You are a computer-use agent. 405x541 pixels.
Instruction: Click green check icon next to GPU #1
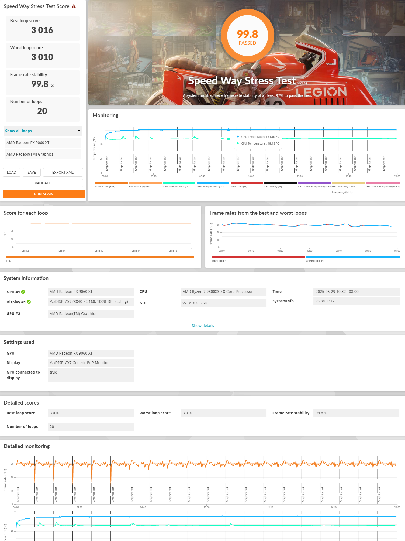tap(23, 292)
